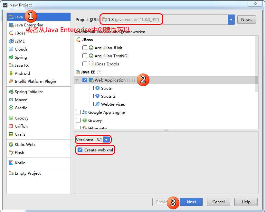Select the Griffon icon

coord(11,126)
